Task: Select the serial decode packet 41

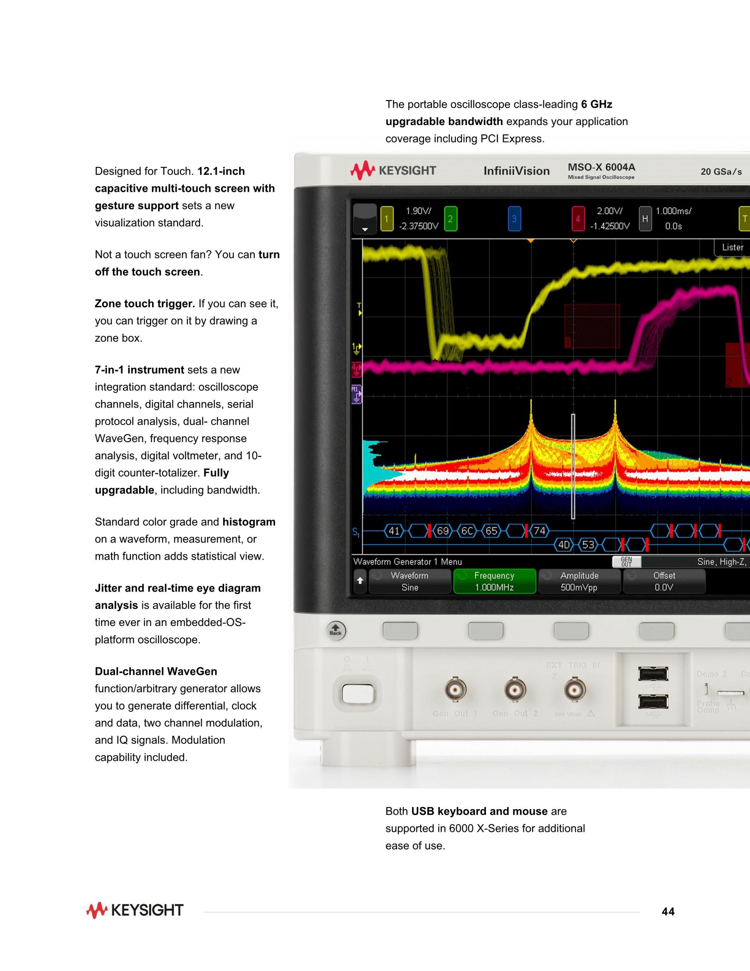Action: 394,531
